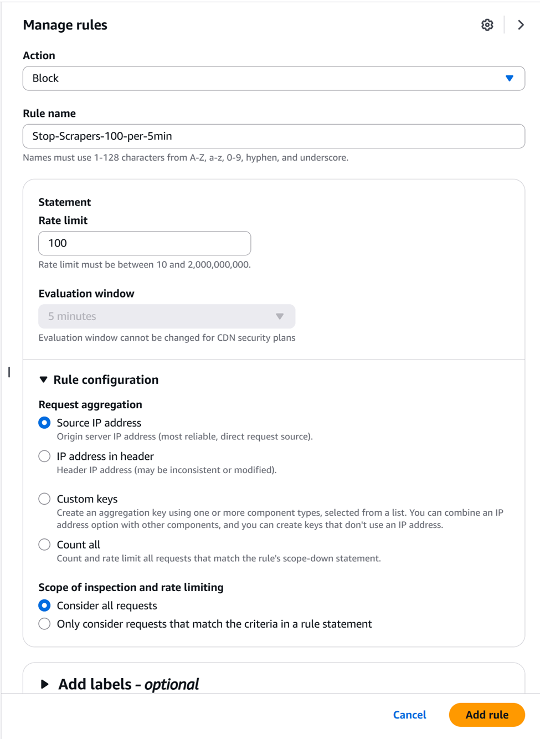Click the Rate limit input field
This screenshot has width=540, height=739.
tap(144, 243)
